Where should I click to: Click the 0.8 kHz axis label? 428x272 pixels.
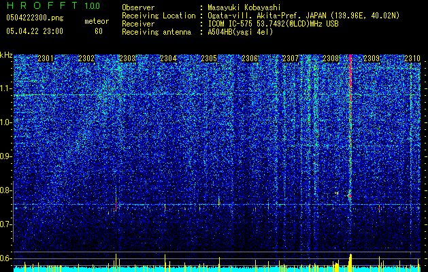point(6,190)
